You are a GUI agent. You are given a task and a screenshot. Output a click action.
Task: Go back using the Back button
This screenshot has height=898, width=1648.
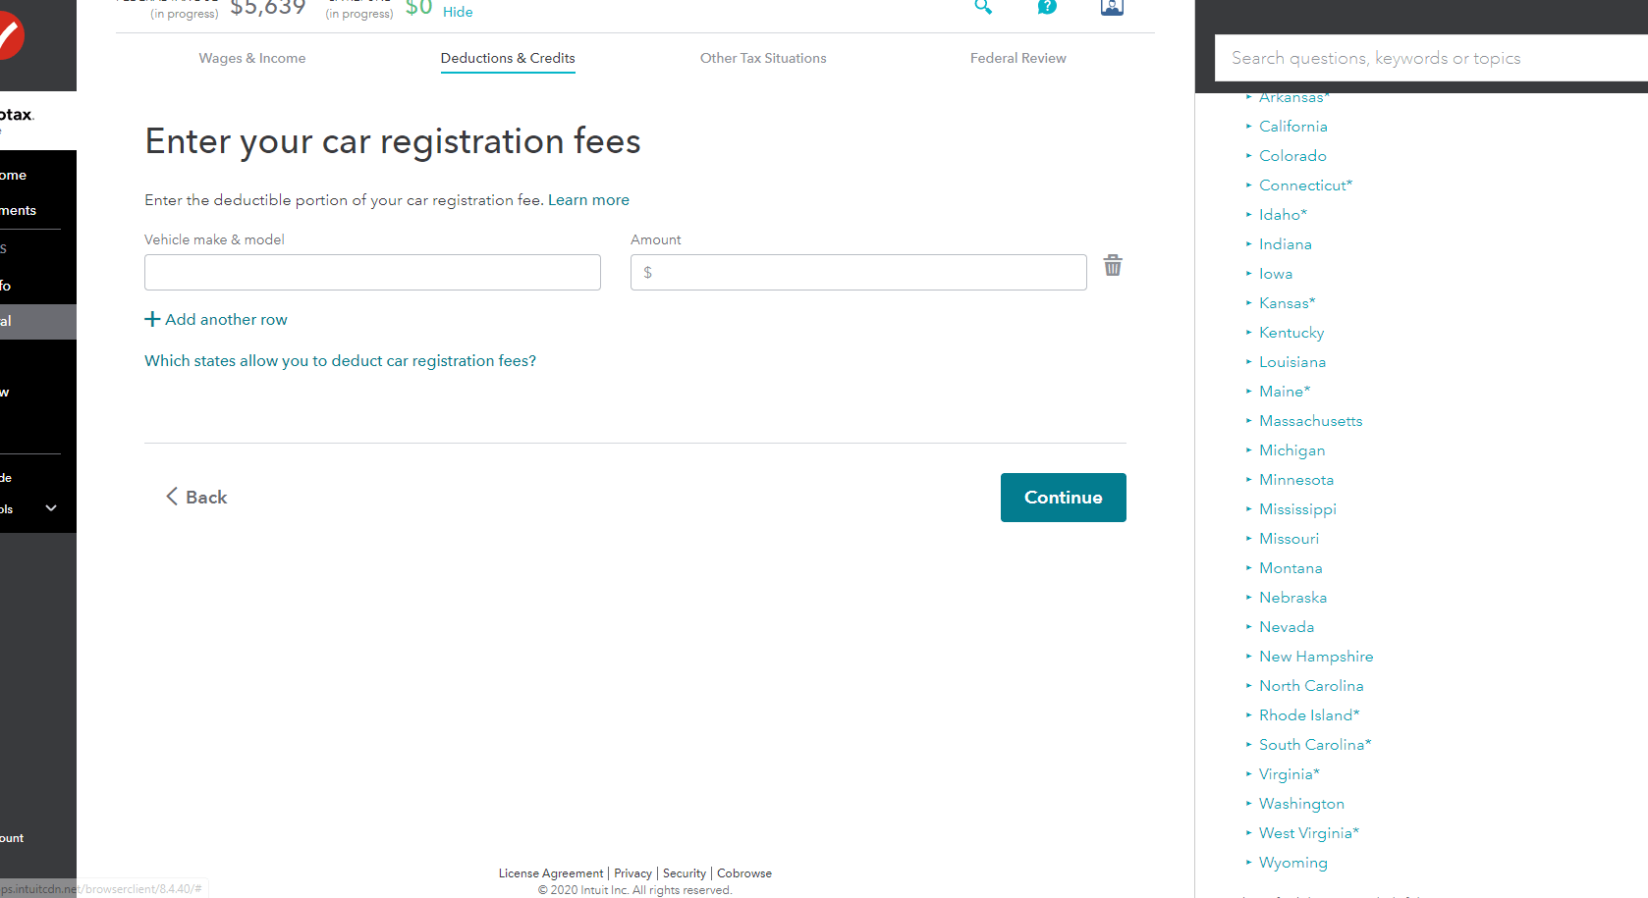click(x=196, y=497)
